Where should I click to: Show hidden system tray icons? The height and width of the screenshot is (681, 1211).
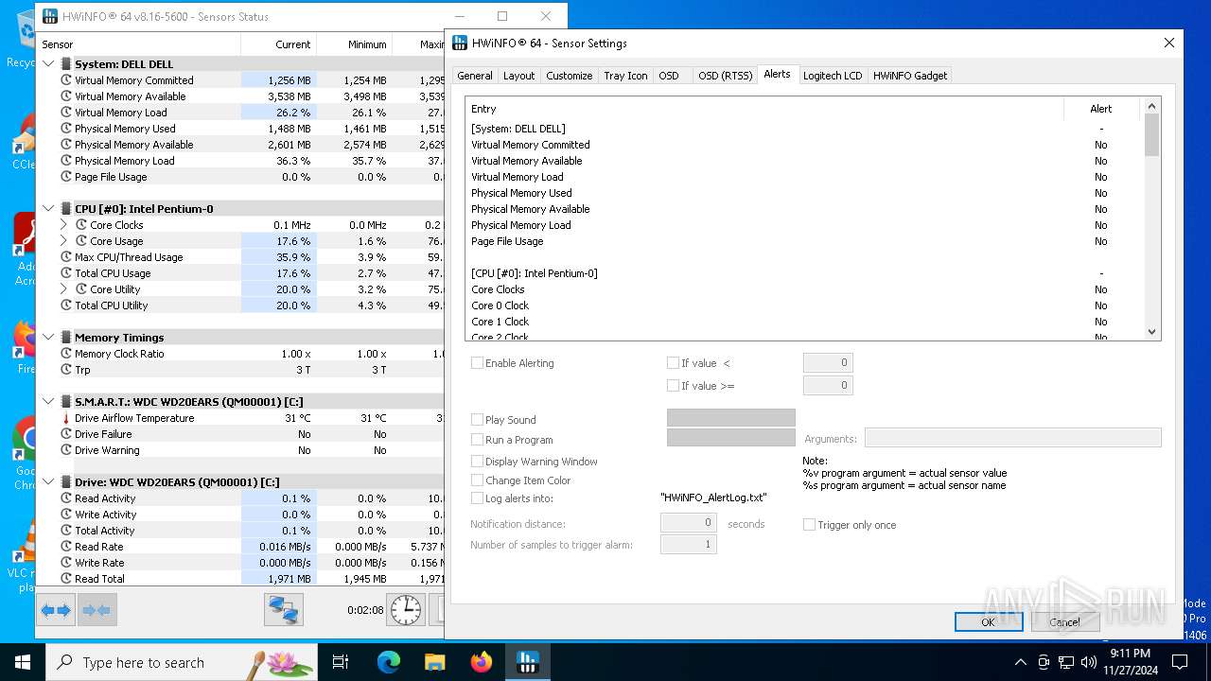(1020, 662)
